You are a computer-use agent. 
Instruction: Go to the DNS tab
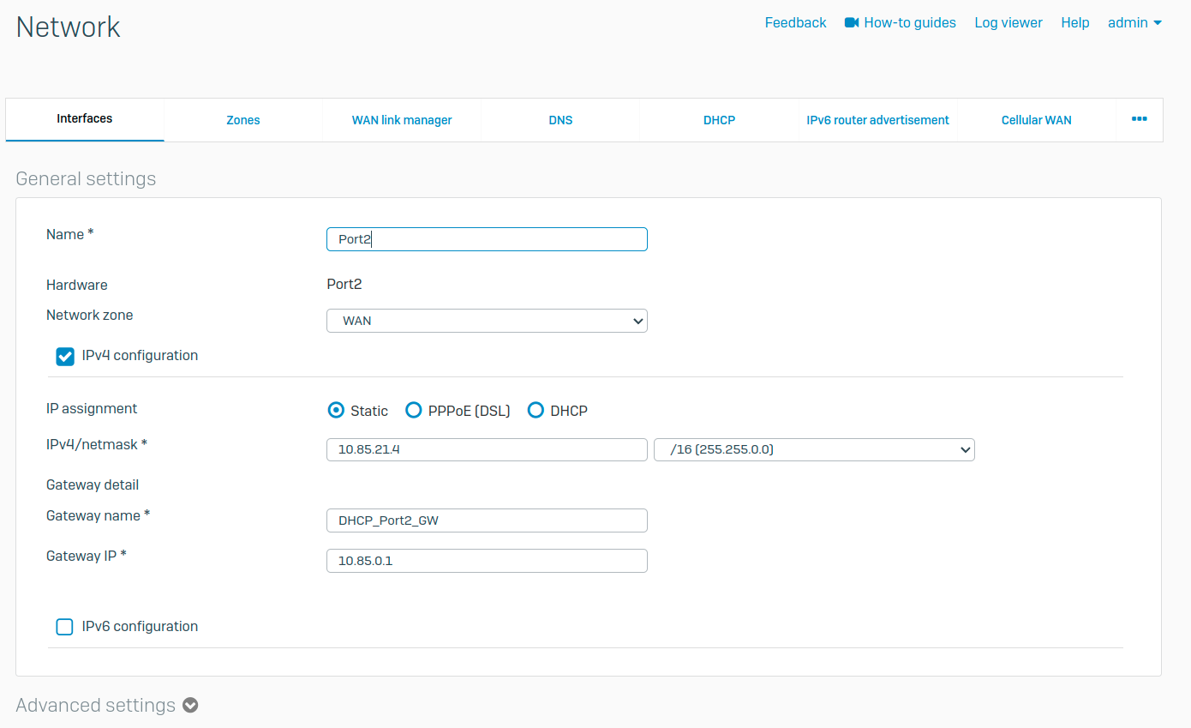click(560, 120)
